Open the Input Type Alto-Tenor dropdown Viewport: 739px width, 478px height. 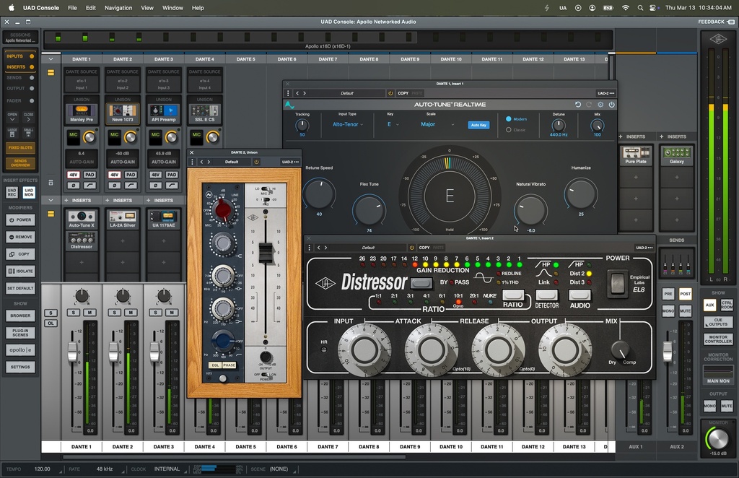[x=348, y=124]
